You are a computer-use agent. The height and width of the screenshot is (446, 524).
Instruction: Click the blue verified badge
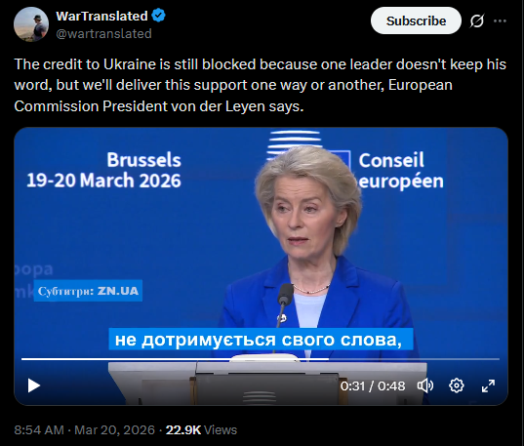pos(158,16)
